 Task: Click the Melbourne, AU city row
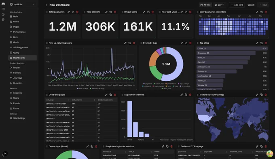pyautogui.click(x=232, y=67)
